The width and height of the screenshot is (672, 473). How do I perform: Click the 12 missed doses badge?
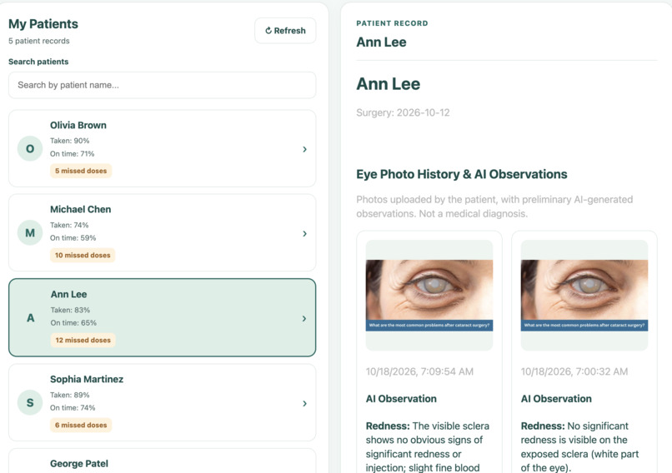pos(83,341)
